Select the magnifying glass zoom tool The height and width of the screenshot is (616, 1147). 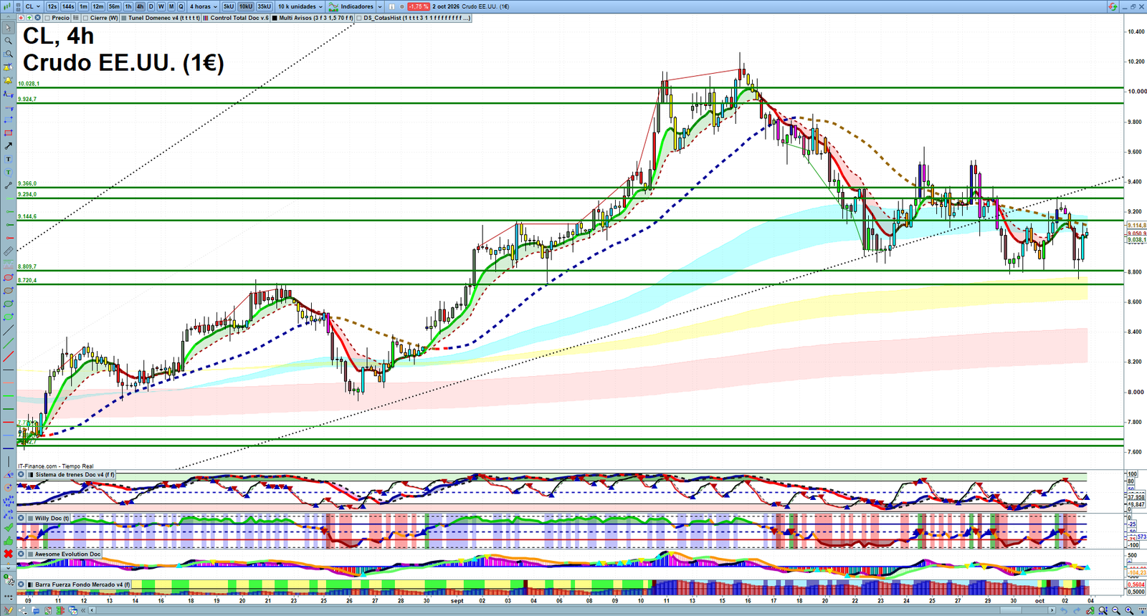[x=8, y=41]
